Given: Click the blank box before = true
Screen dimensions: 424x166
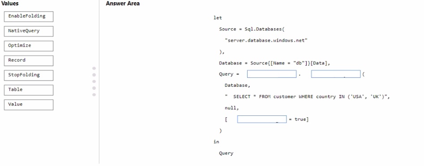Looking at the screenshot, I should (262, 119).
